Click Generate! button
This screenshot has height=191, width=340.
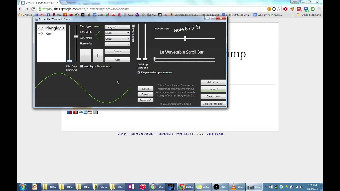[145, 100]
